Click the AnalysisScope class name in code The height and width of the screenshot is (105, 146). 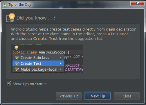pos(52,52)
